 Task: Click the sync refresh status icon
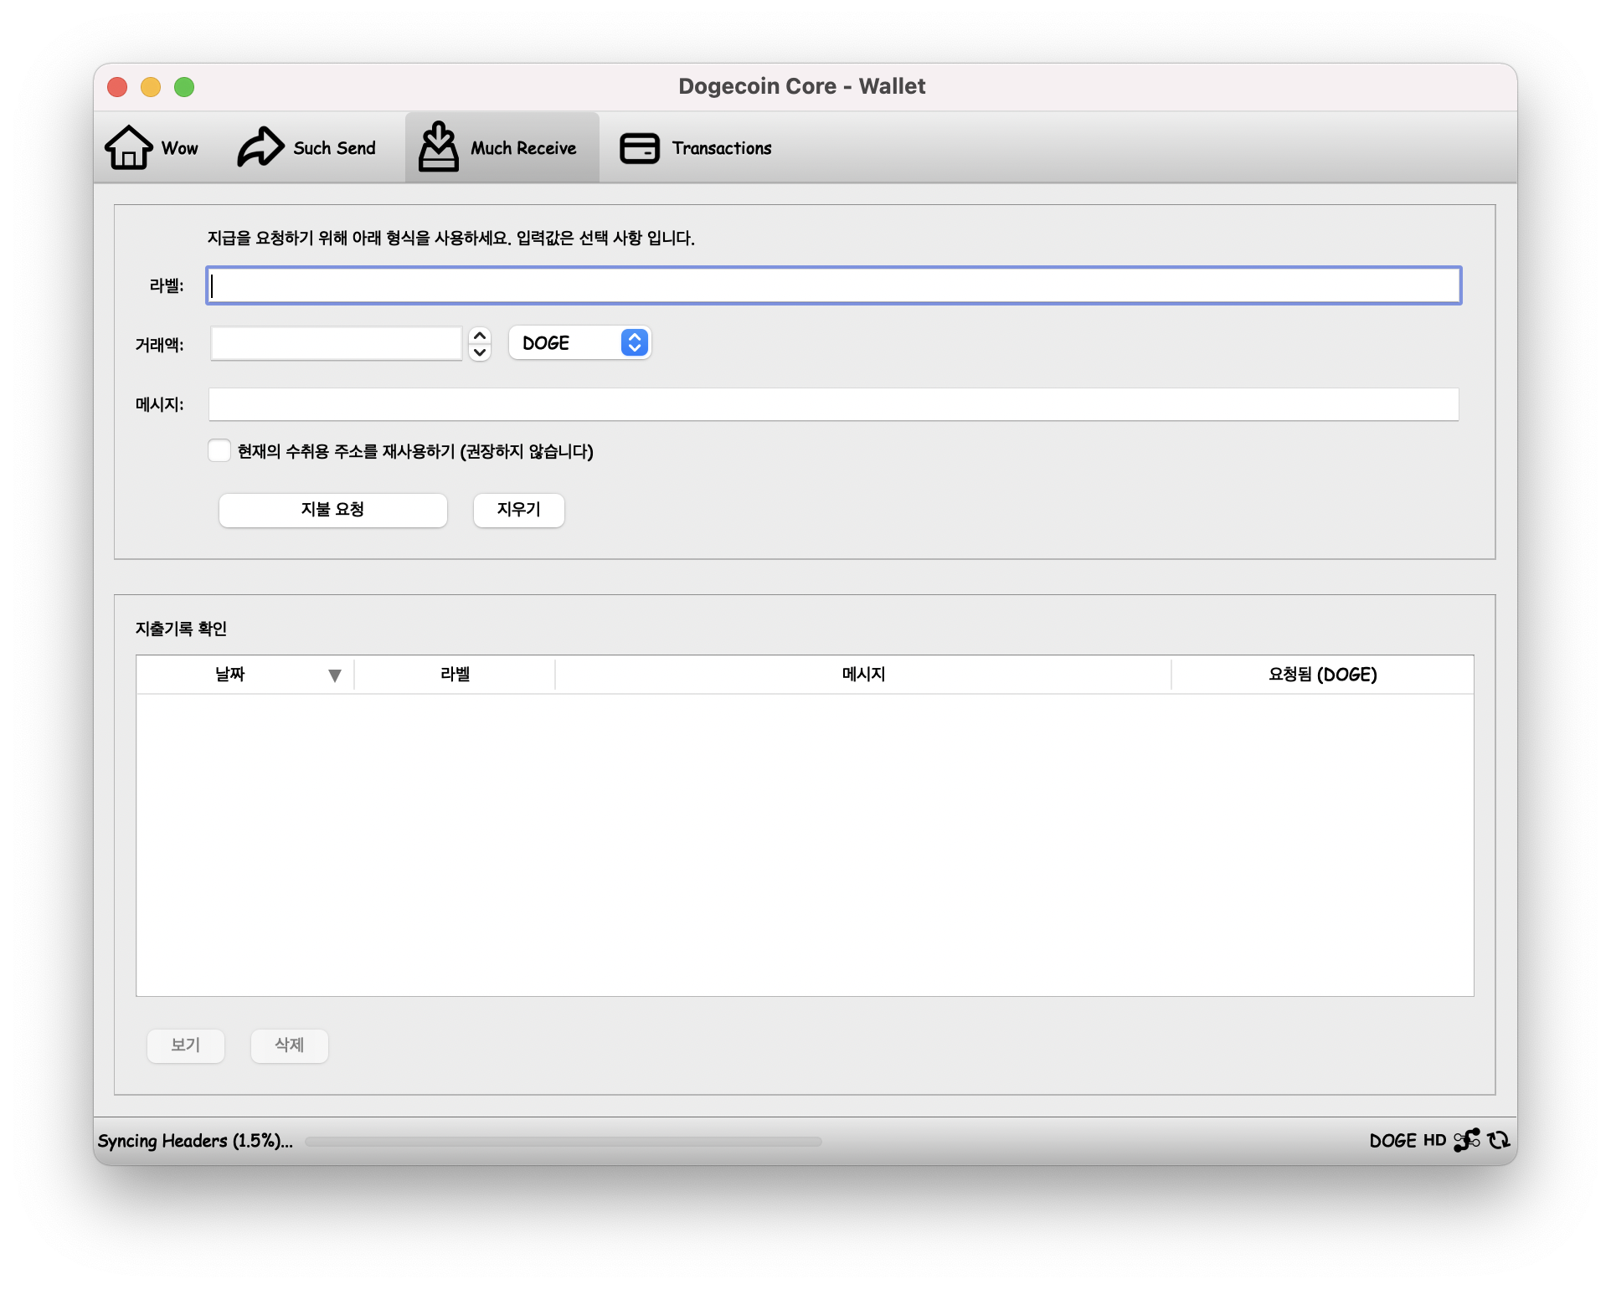(1499, 1140)
